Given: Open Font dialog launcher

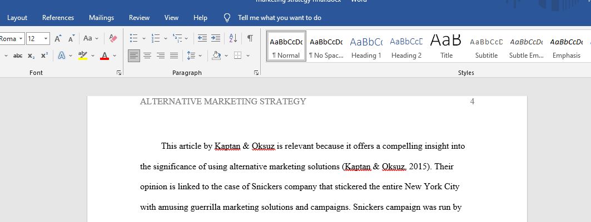Looking at the screenshot, I should tap(119, 73).
